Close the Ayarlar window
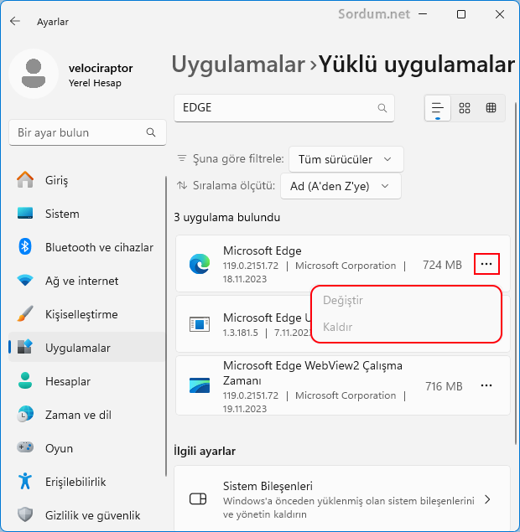The width and height of the screenshot is (520, 532). (x=500, y=14)
